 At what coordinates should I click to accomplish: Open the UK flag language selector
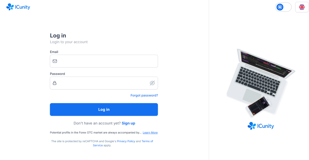click(x=302, y=7)
